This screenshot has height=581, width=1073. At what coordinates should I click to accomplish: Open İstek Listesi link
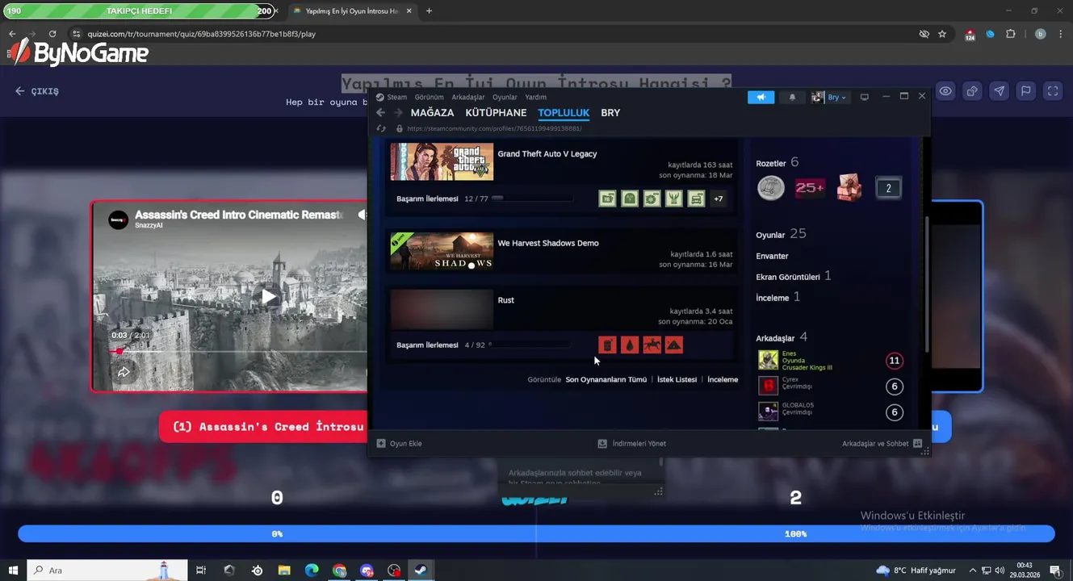click(677, 379)
